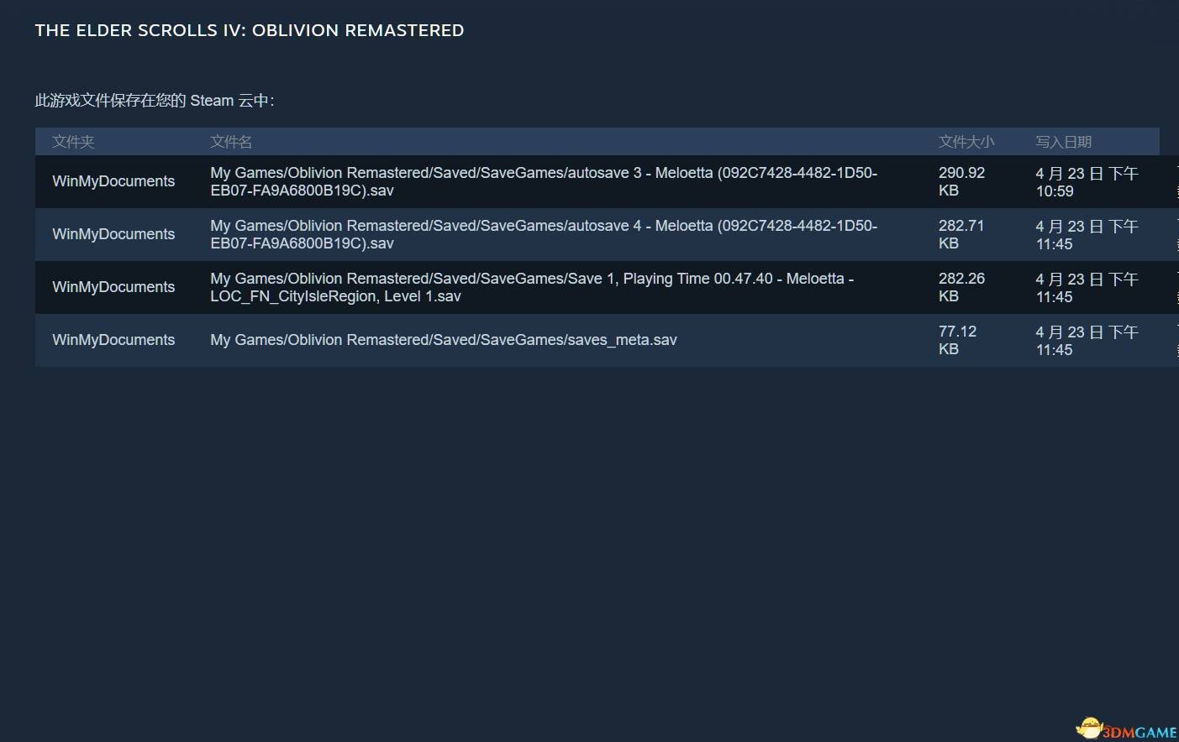
Task: Select the autosave 3 - Meloetta file name
Action: coord(544,181)
